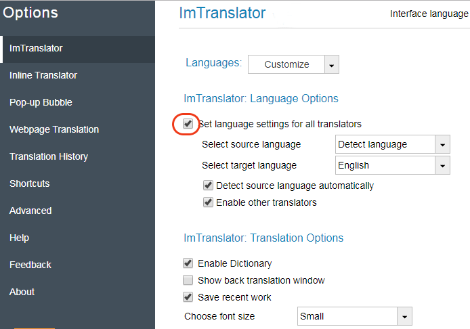Open Translation History page
Screen dimensions: 470x329
49,156
